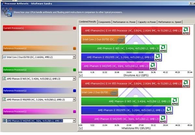Click magenta Phenom II 940/945 Whetstone bar
The height and width of the screenshot is (135, 195).
124,119
